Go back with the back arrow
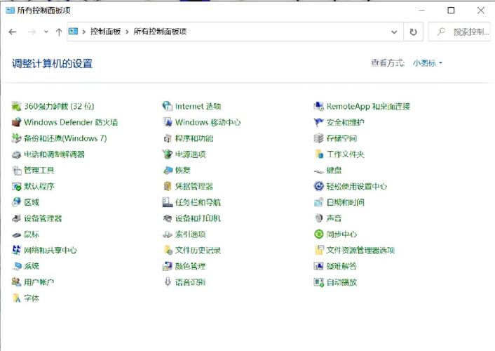Image resolution: width=495 pixels, height=351 pixels. [13, 32]
